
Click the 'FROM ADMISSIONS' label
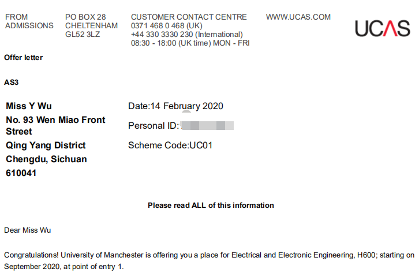(x=29, y=21)
